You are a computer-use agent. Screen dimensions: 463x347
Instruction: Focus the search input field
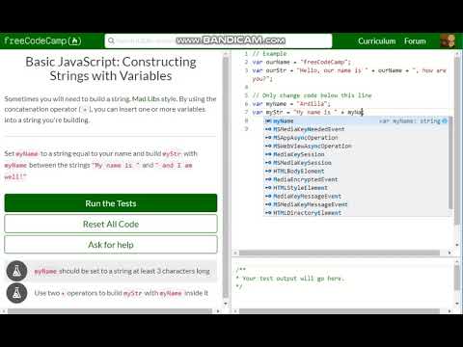coord(218,40)
